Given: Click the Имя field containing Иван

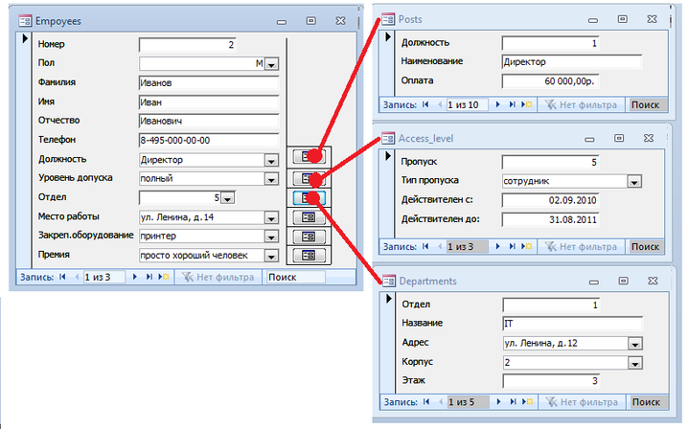Looking at the screenshot, I should (x=209, y=102).
